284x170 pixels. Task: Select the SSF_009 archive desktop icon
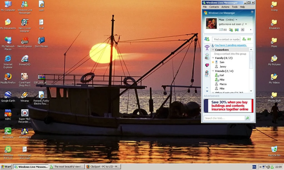click(x=41, y=78)
